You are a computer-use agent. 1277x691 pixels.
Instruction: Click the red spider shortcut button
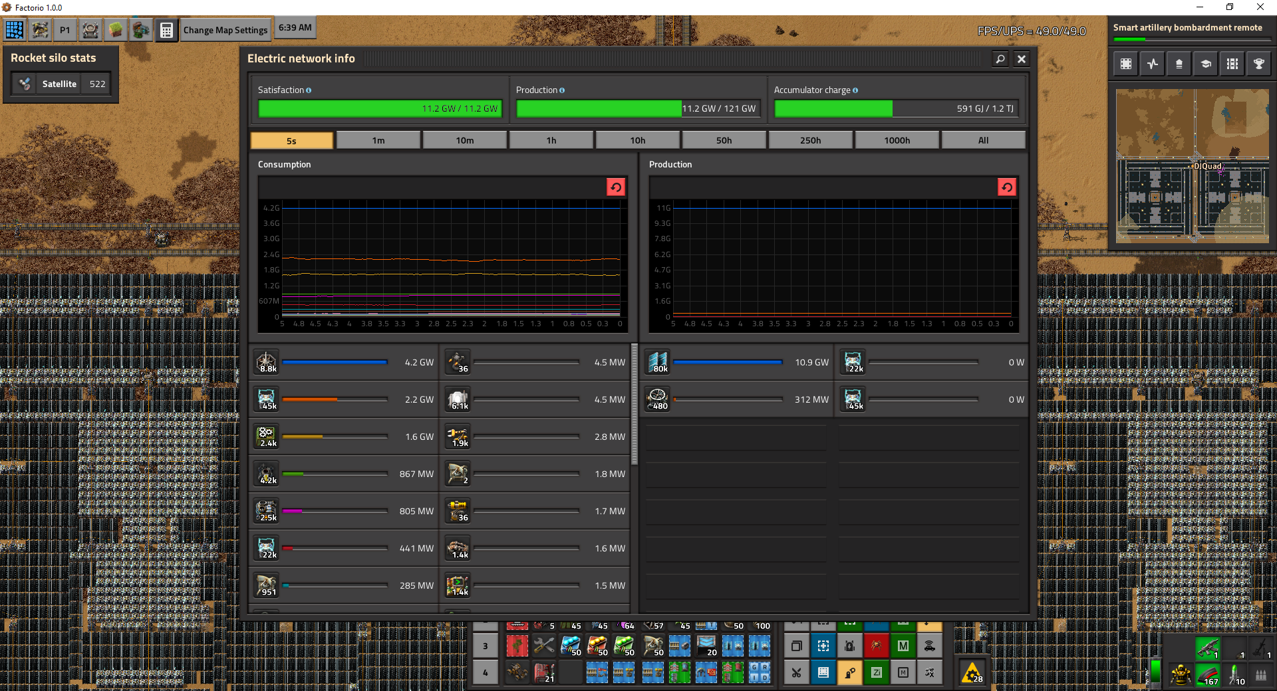point(877,646)
